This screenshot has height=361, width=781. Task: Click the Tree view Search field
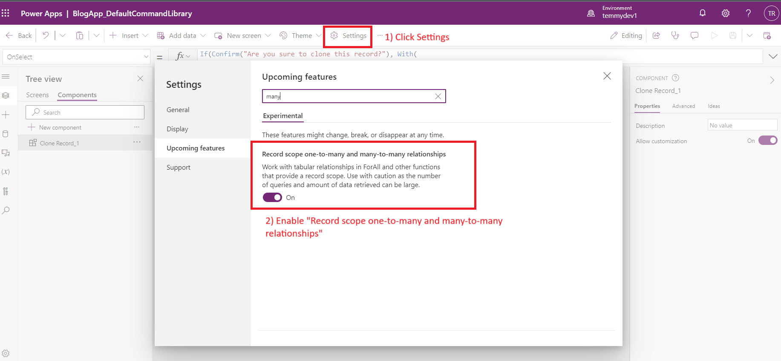tap(85, 112)
